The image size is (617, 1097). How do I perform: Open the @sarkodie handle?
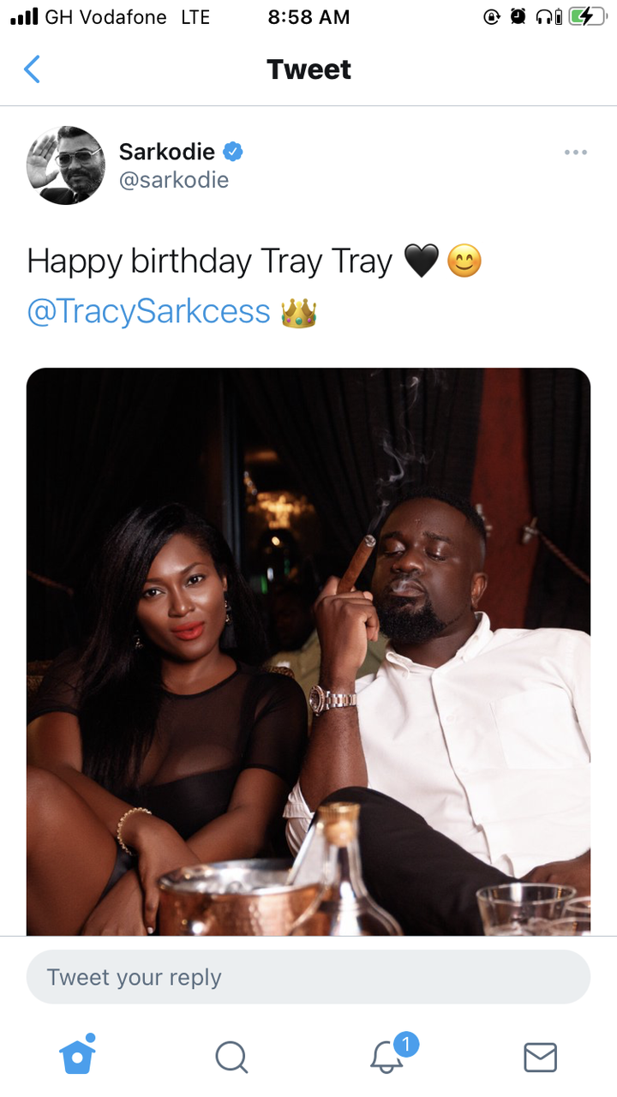point(174,181)
